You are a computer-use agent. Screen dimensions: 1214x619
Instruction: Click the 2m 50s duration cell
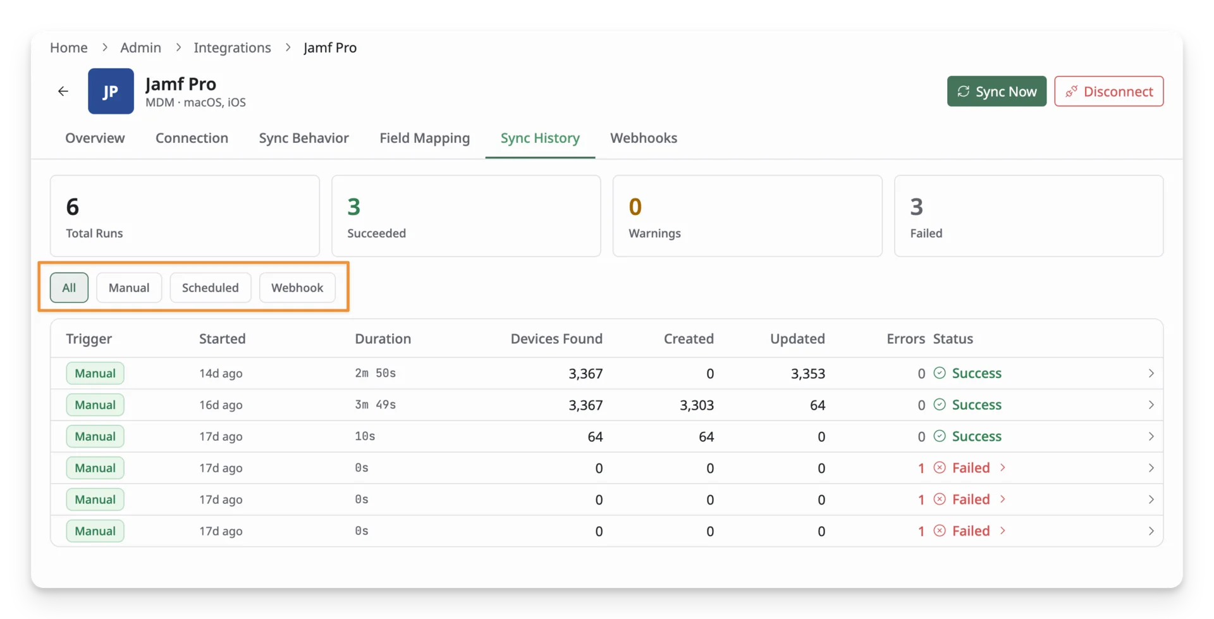(375, 373)
